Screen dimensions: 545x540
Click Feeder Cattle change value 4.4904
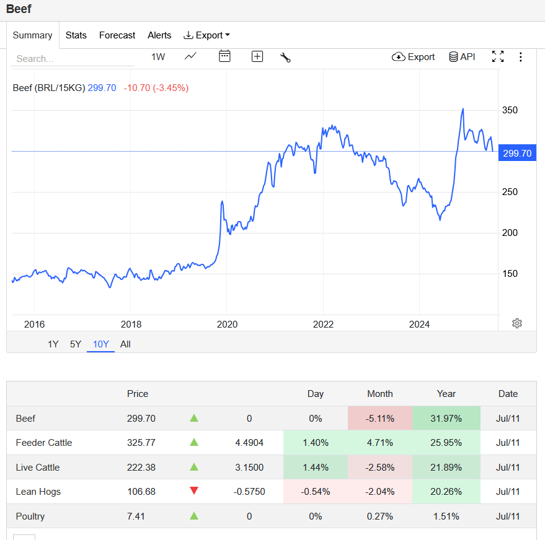click(249, 443)
